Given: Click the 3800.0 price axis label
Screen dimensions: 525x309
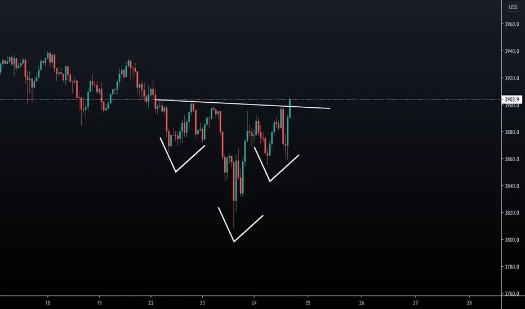Looking at the screenshot, I should tap(512, 240).
